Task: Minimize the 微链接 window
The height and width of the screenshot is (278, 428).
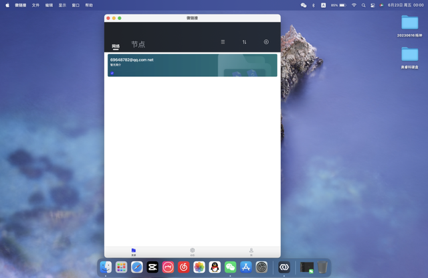Action: pos(114,18)
